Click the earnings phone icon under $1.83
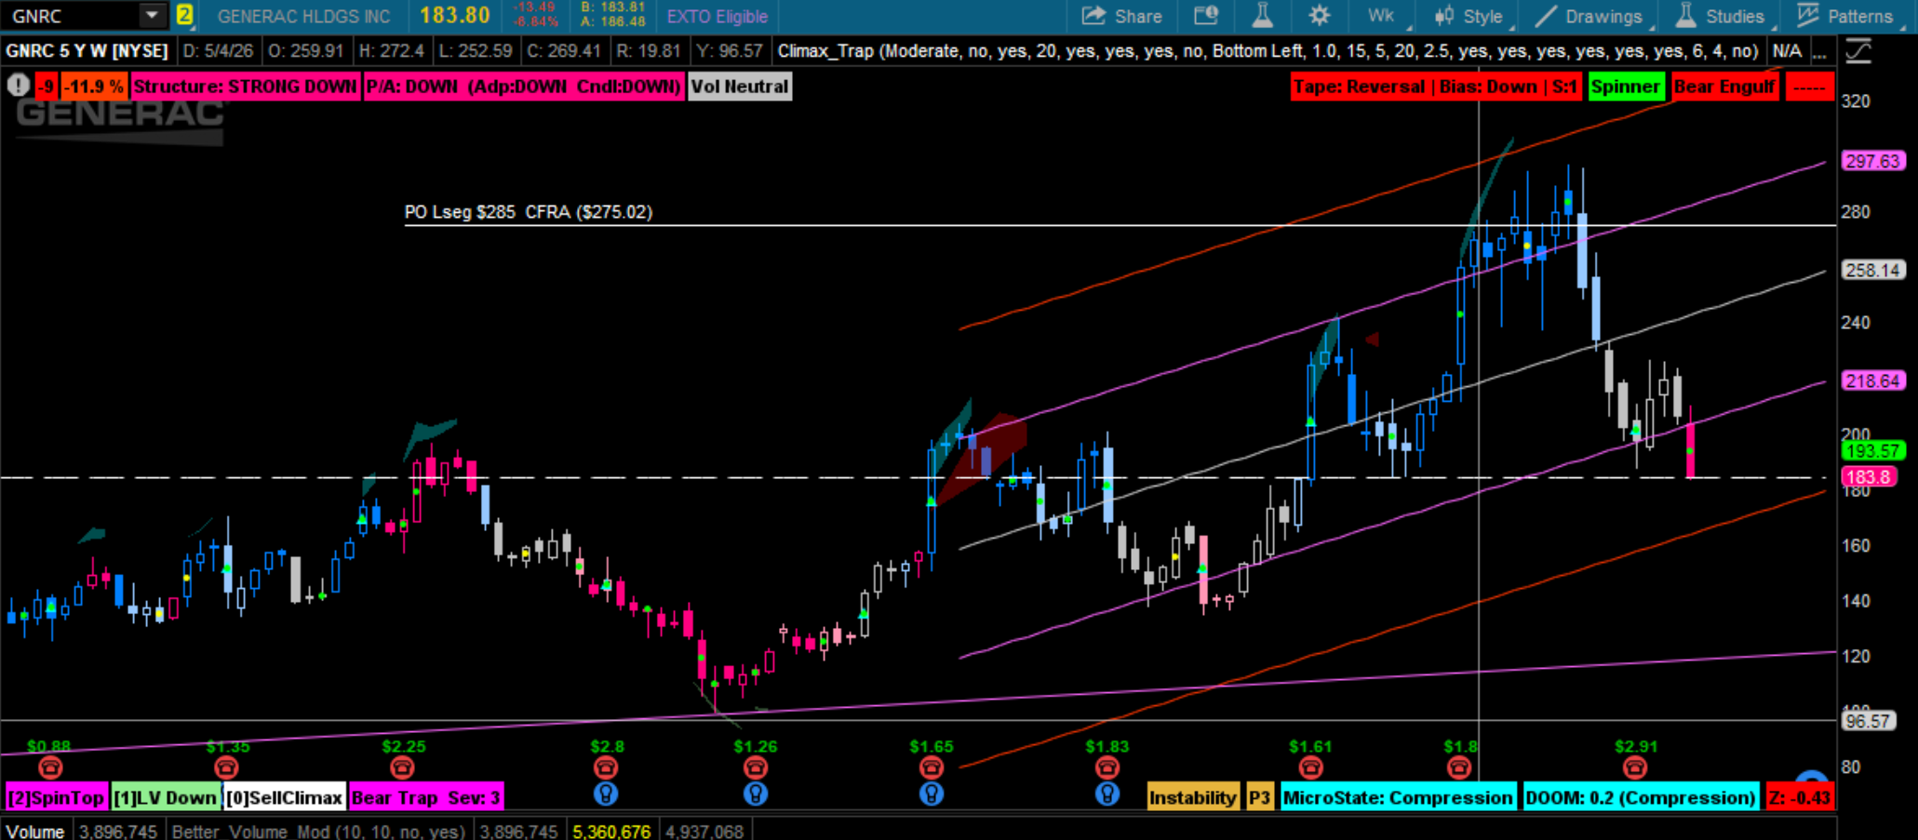The image size is (1918, 840). tap(1107, 767)
